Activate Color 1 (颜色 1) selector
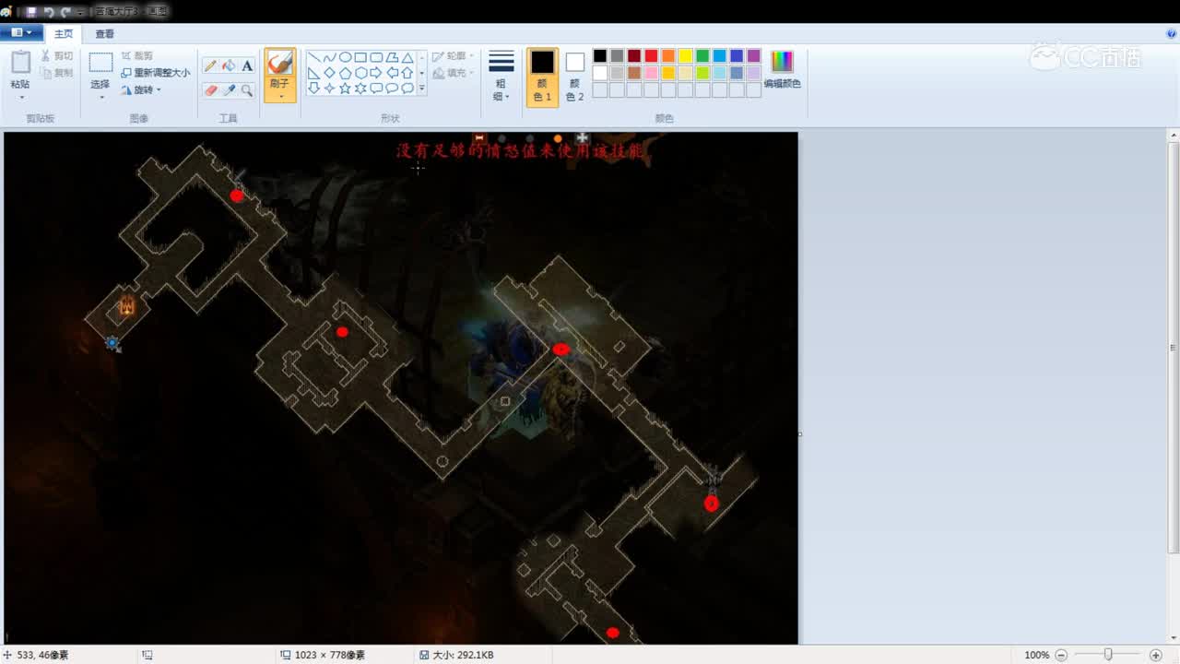1180x664 pixels. click(x=542, y=77)
